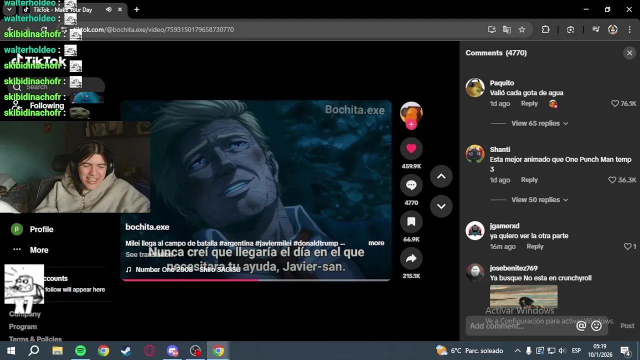This screenshot has width=640, height=360.
Task: Reply to Shanti's comment
Action: [529, 180]
